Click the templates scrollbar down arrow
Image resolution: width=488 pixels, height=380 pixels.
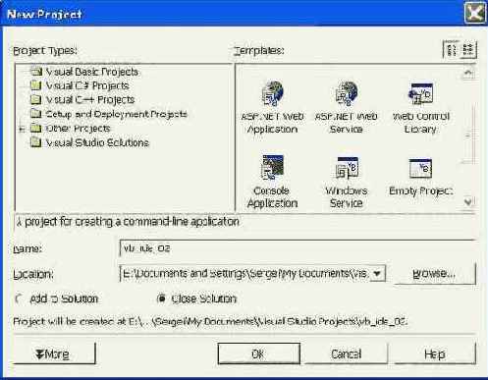468,201
